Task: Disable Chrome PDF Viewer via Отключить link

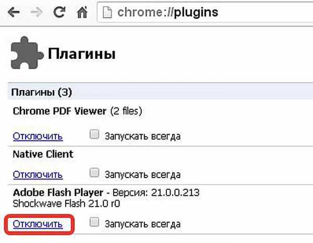Action: (x=38, y=136)
